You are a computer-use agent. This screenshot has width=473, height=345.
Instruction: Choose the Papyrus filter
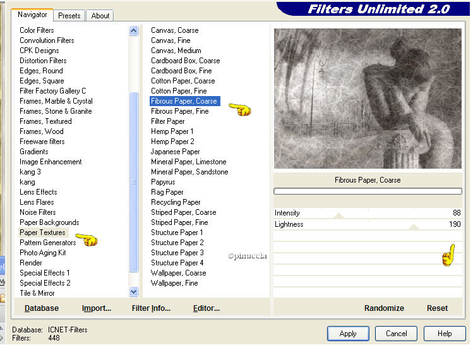click(163, 182)
